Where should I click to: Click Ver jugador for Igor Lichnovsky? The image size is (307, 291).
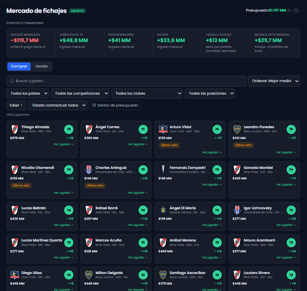[x=286, y=225]
